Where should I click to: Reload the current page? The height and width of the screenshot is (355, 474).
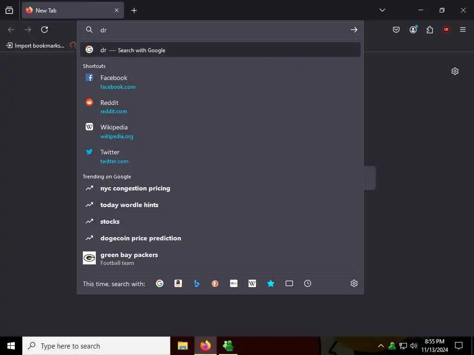pos(44,30)
